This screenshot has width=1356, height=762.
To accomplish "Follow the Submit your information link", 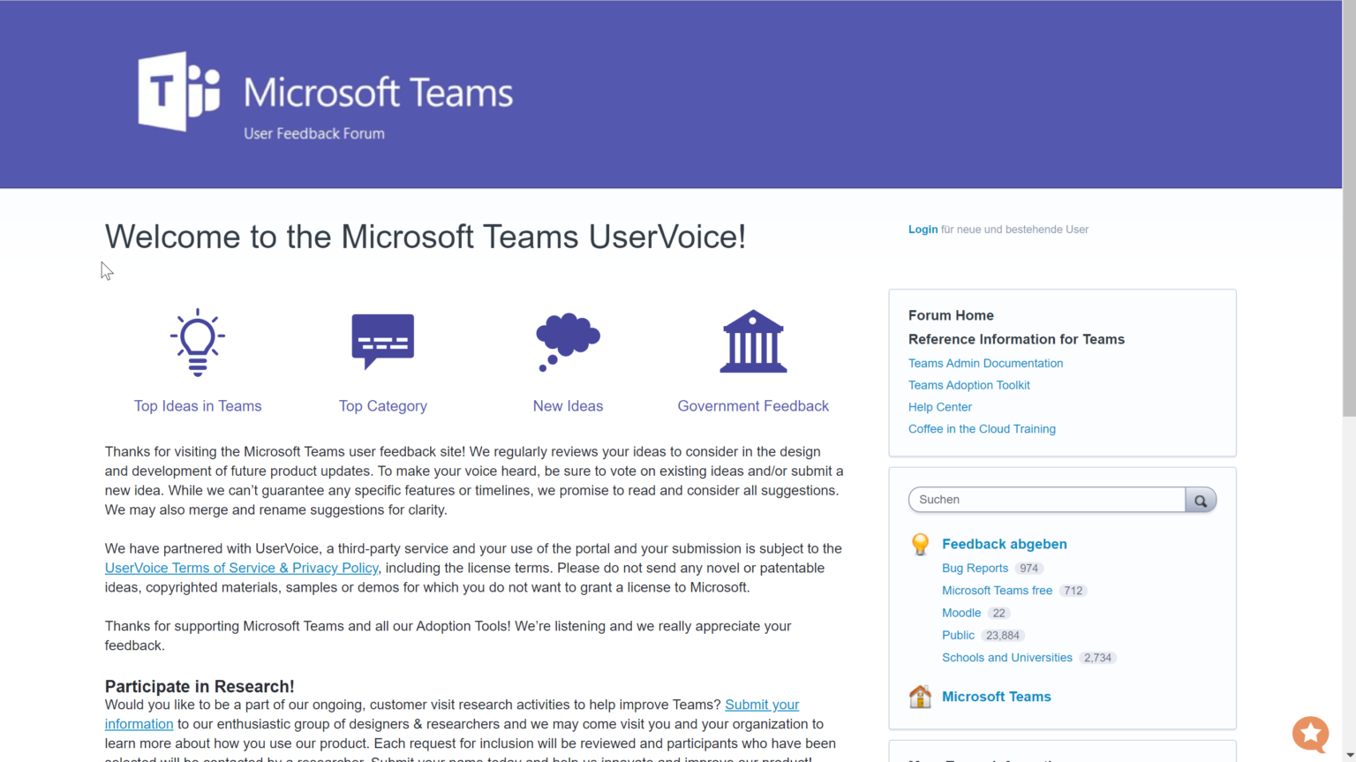I will tap(761, 705).
